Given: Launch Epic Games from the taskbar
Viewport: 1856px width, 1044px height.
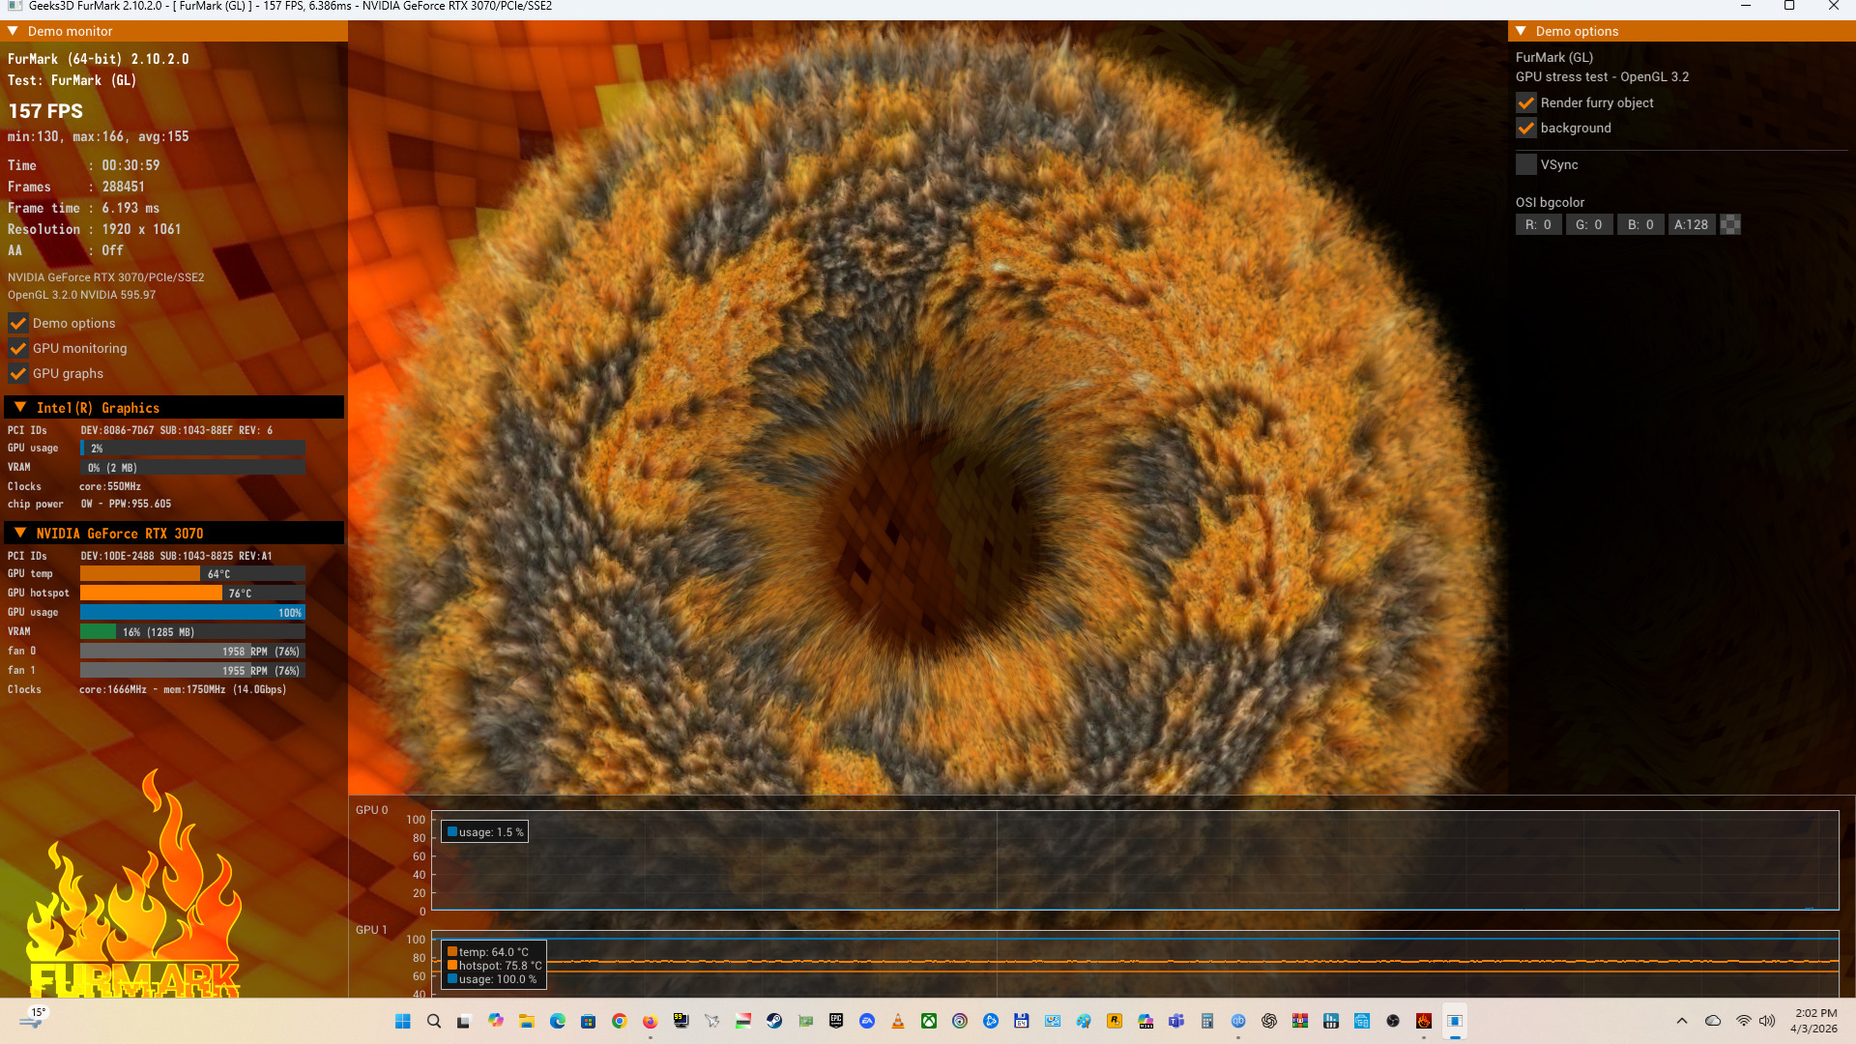Looking at the screenshot, I should (x=836, y=1021).
